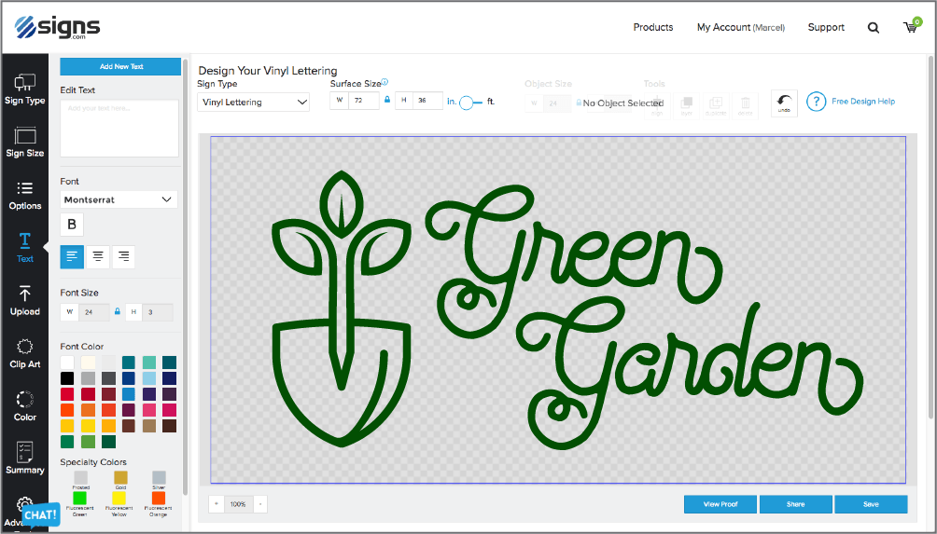Click the search magnifier icon
937x534 pixels.
coord(874,28)
